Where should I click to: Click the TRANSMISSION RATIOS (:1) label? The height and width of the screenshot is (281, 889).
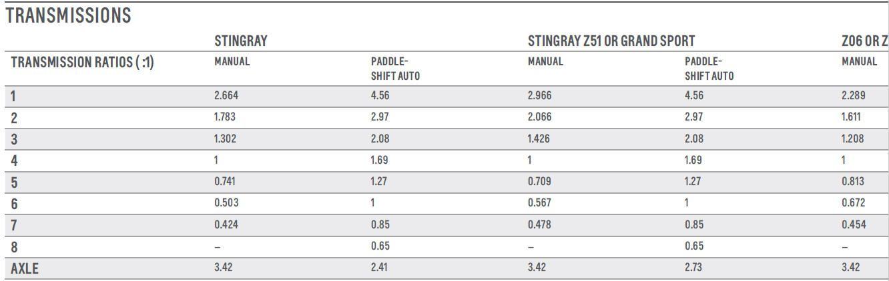tap(82, 63)
